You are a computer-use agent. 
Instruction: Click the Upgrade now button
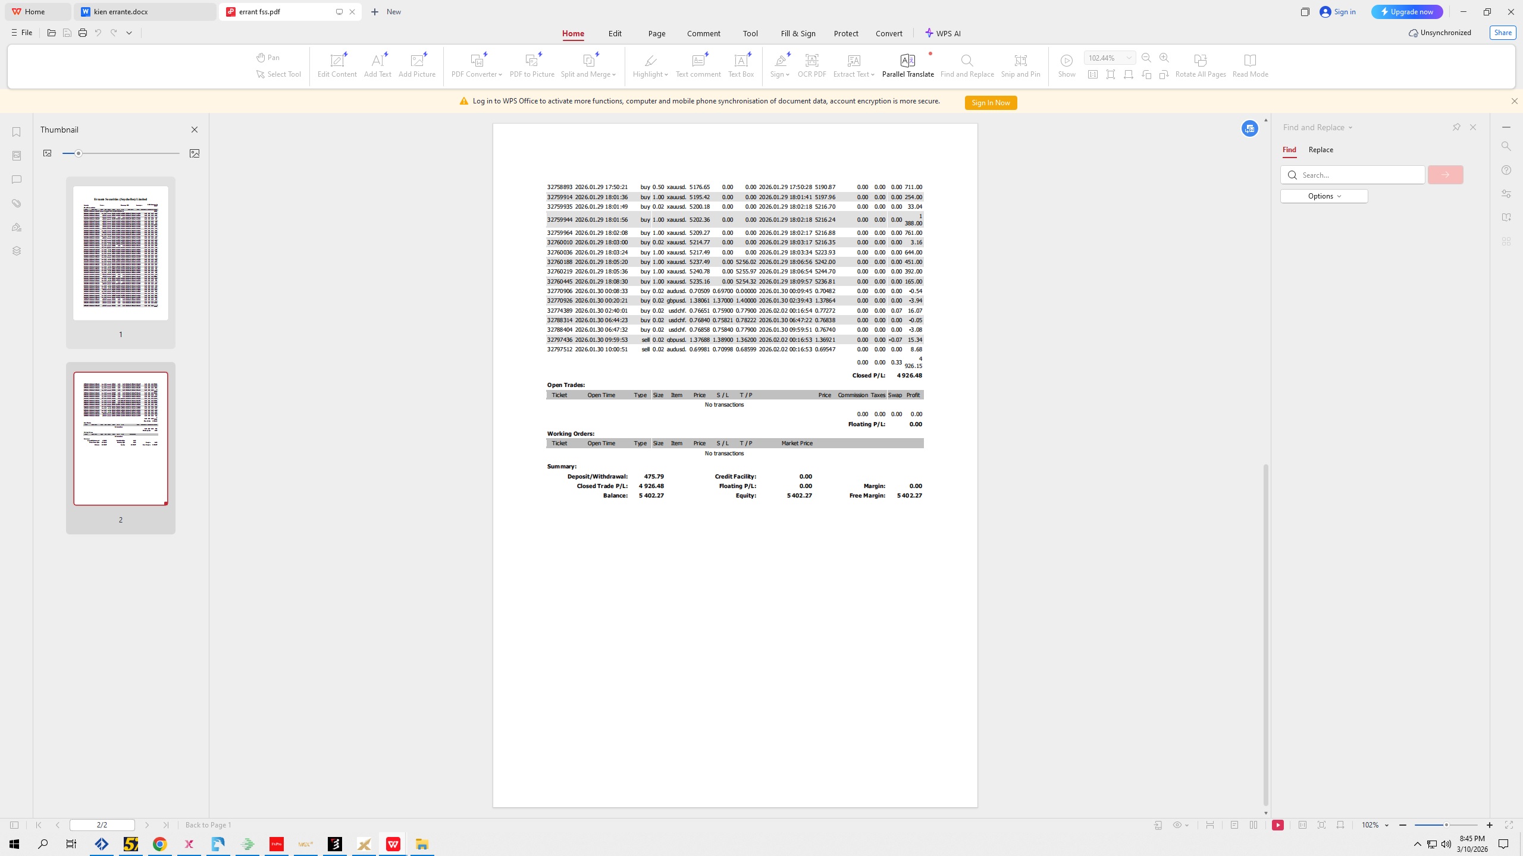[1407, 12]
